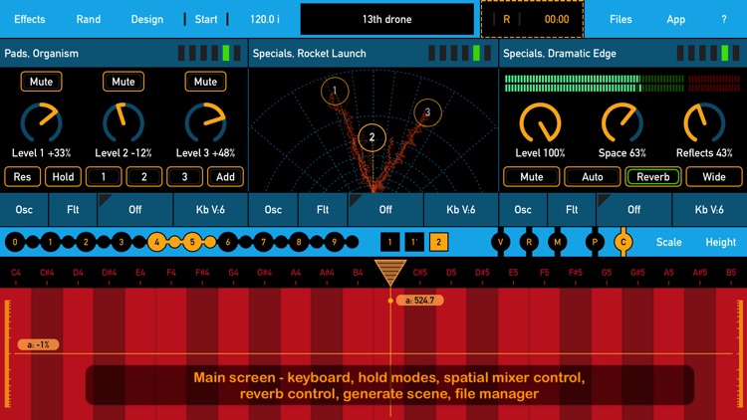
Task: Click the R circle control
Action: (x=529, y=242)
